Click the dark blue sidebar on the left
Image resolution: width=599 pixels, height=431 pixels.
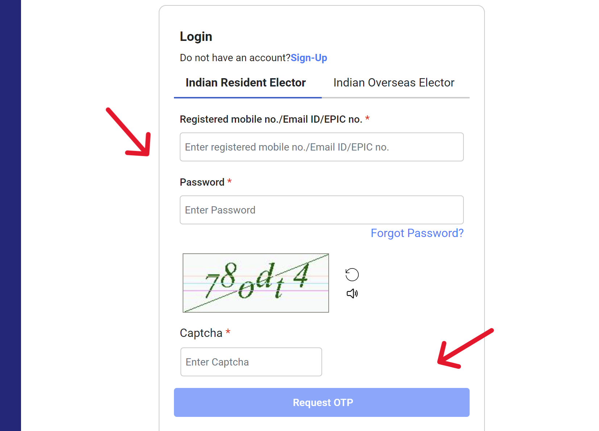(x=11, y=215)
